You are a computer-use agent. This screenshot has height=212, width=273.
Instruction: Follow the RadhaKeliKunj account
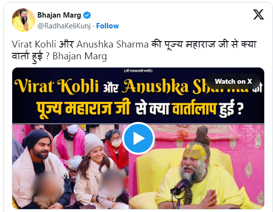pos(107,26)
